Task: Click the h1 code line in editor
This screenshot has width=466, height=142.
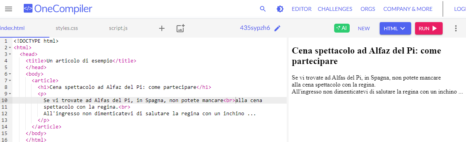Action: 124,87
